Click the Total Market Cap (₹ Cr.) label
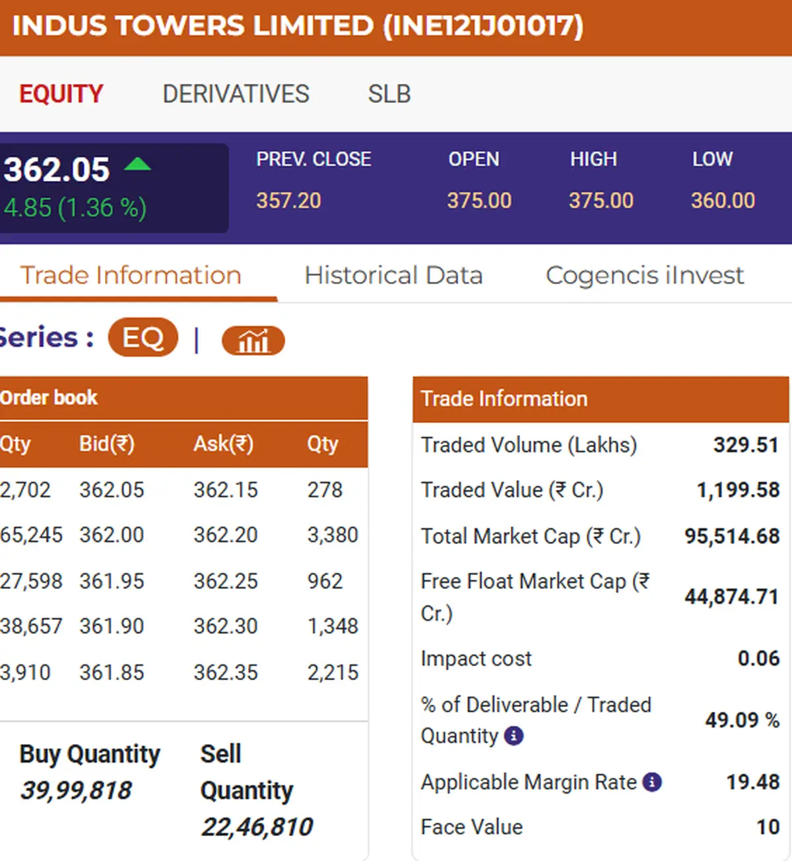This screenshot has width=792, height=861. coord(531,536)
